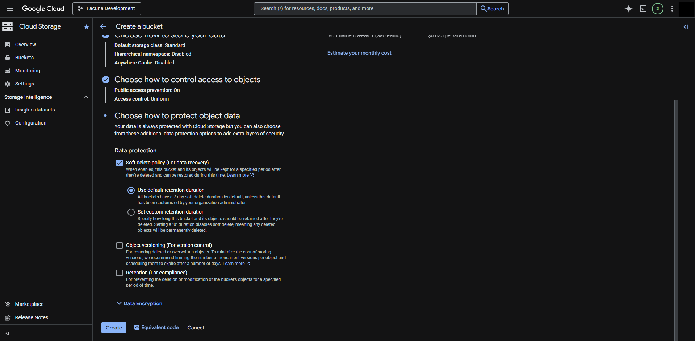
Task: Open Monitoring in the sidebar
Action: point(28,71)
